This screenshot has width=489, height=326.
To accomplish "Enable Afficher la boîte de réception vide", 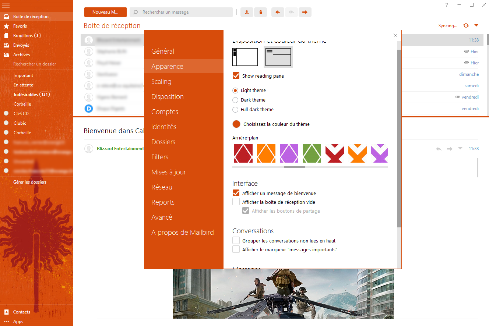I will [236, 202].
